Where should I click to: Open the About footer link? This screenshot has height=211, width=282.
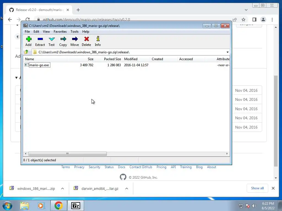coord(211,167)
